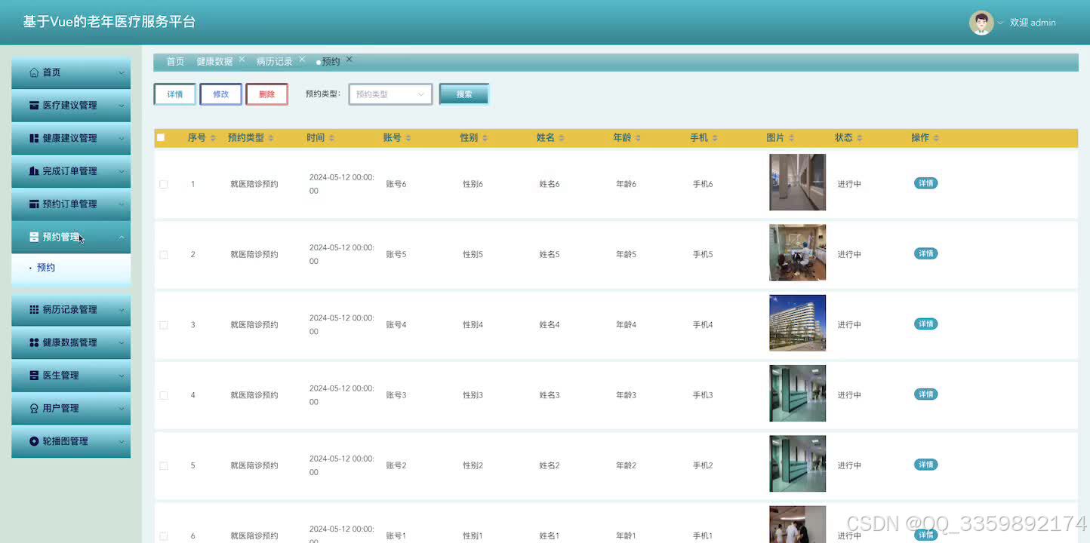The image size is (1090, 543).
Task: Check the row 5 checkbox (账号2)
Action: [x=163, y=466]
